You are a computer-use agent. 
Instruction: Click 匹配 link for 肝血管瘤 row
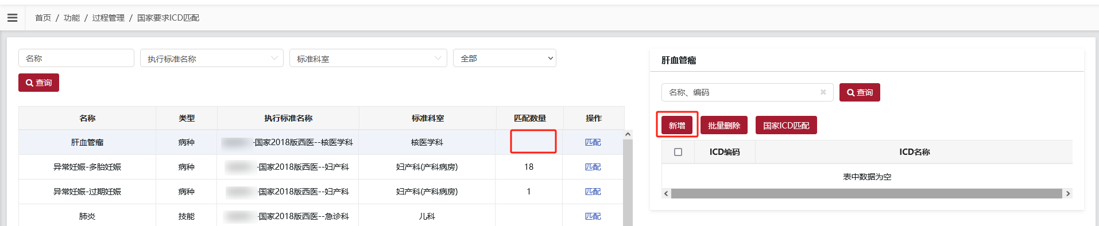pyautogui.click(x=593, y=142)
